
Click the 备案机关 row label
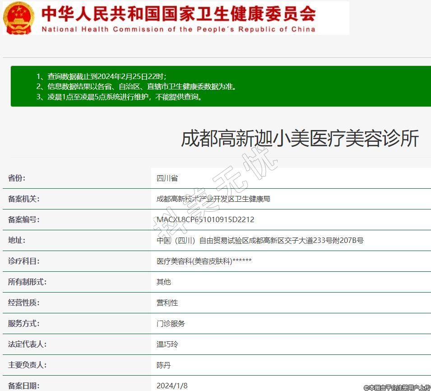pos(23,199)
